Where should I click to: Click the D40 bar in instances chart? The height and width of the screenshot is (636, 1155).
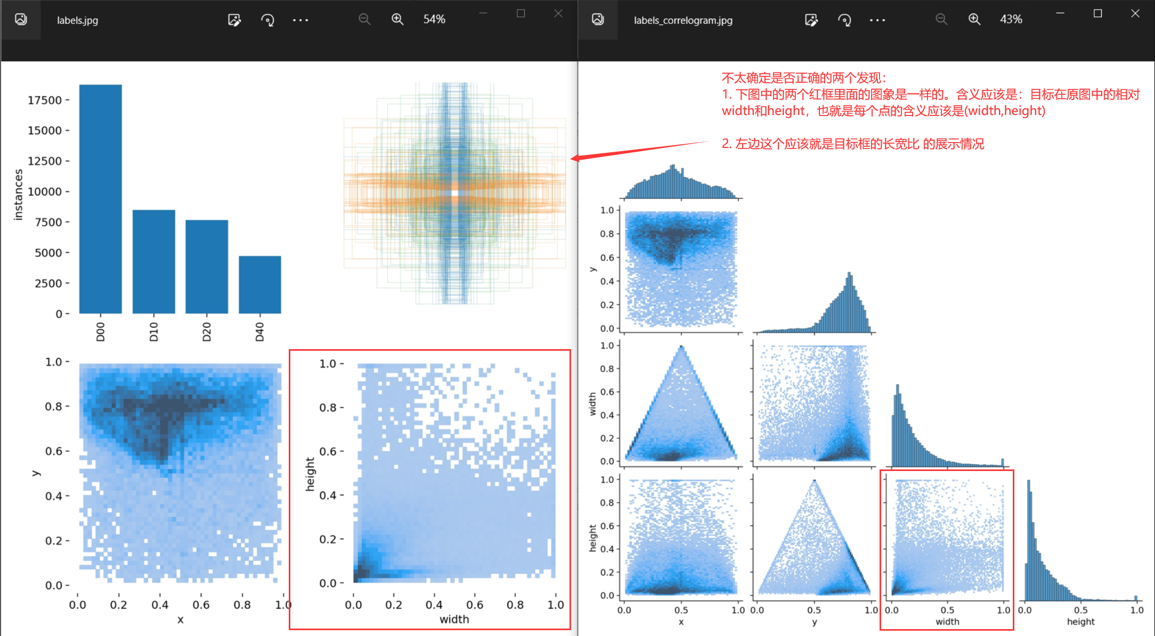(260, 285)
